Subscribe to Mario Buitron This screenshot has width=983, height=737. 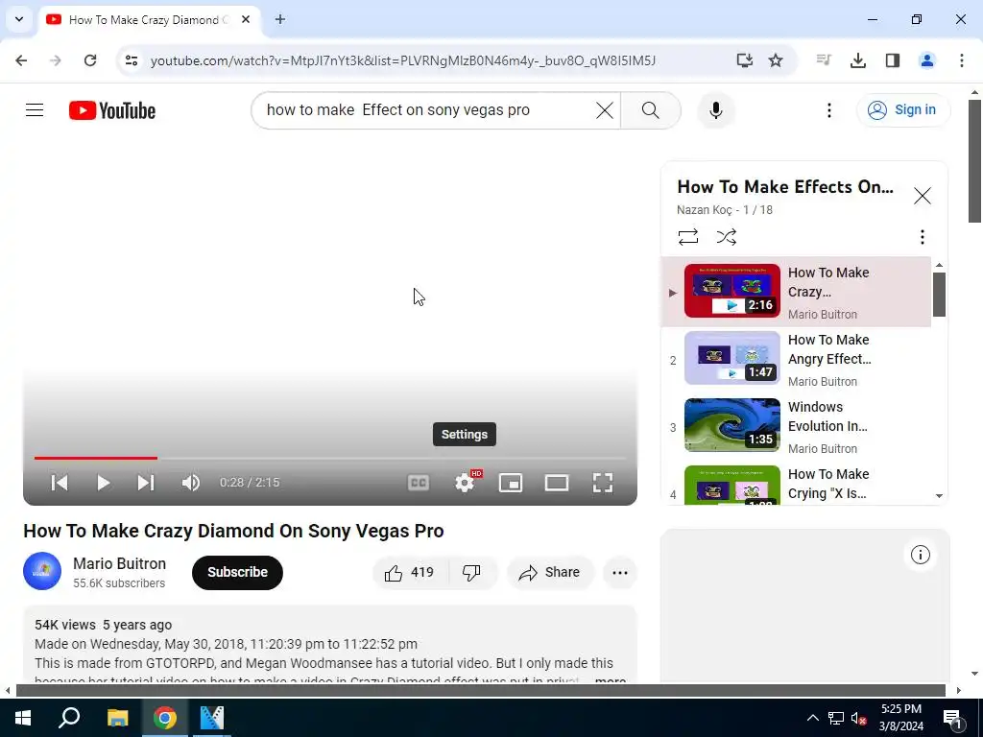coord(238,572)
